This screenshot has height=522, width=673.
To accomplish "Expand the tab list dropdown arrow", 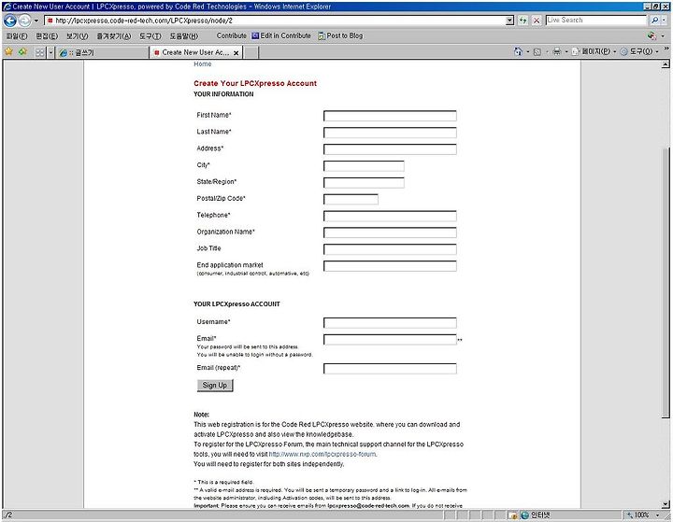I will (50, 52).
